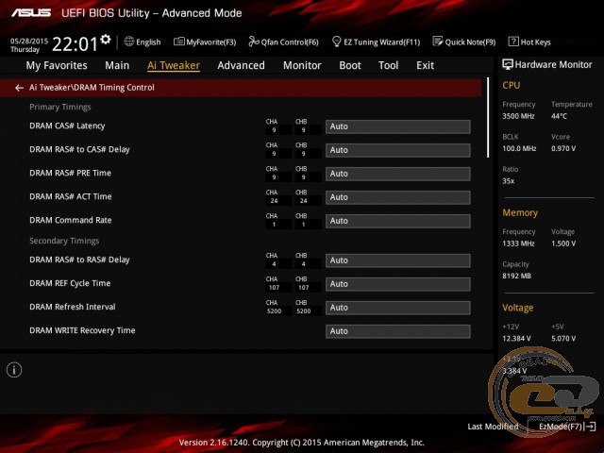Click the back arrow in DRAM Timing Control
The image size is (604, 453).
click(19, 88)
